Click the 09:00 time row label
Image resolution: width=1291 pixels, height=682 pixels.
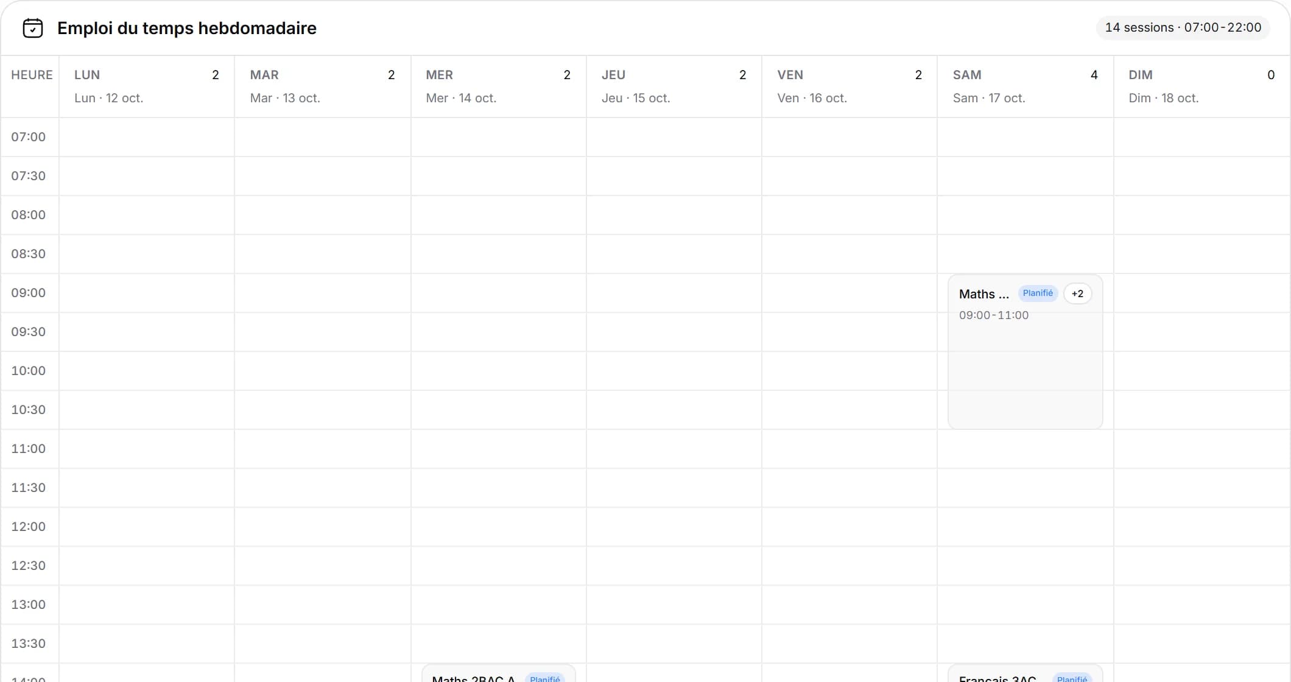[x=29, y=293]
